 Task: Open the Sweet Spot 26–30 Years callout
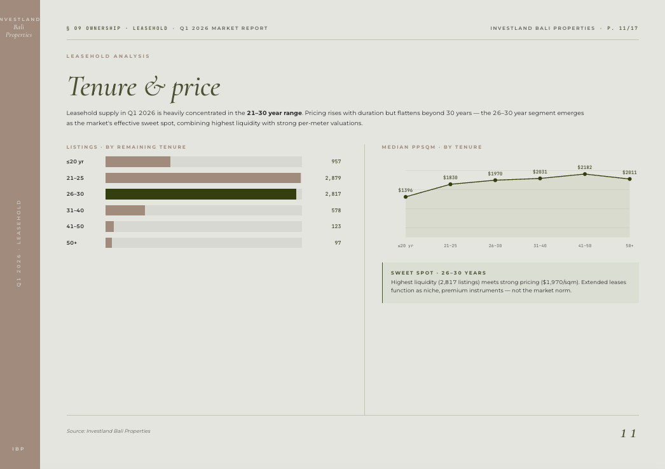[511, 282]
